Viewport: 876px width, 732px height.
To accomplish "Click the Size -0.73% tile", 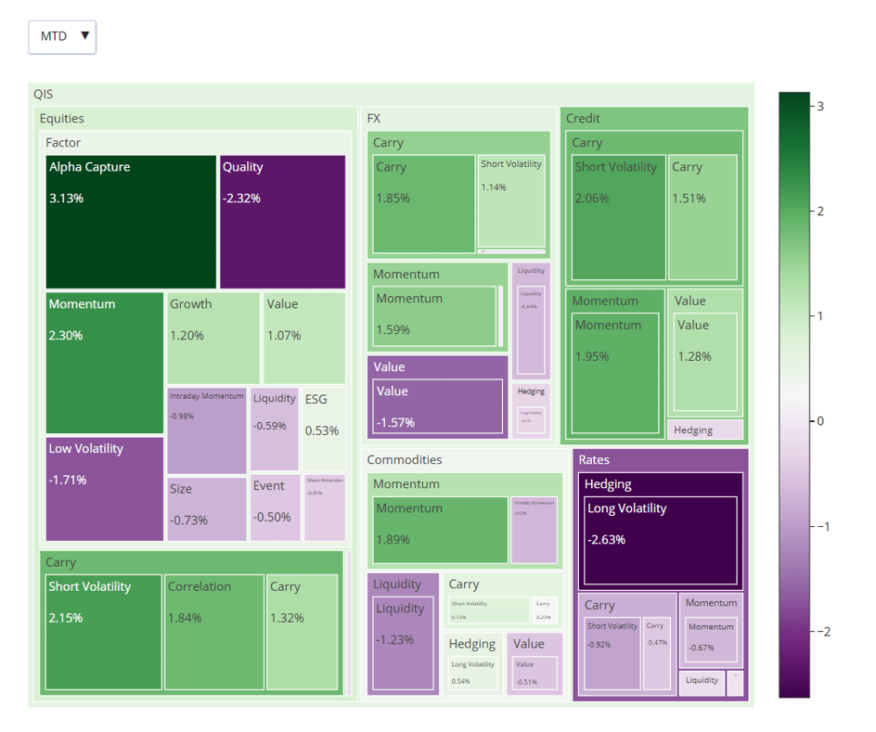I will coord(206,508).
